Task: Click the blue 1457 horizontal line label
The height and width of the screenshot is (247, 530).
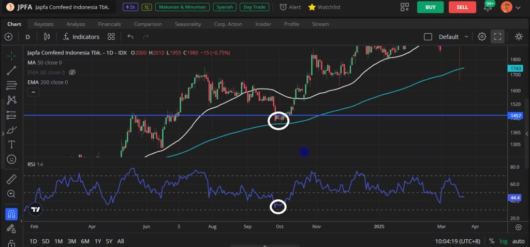Action: tap(516, 115)
